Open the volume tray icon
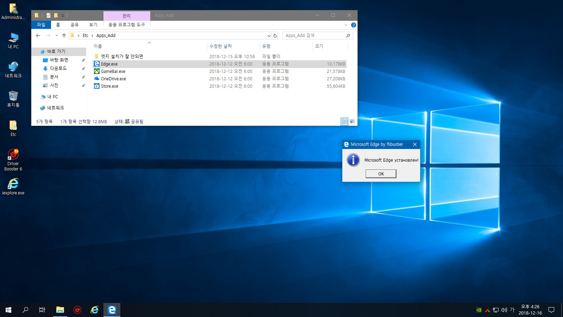Viewport: 563px width, 317px height. 504,310
